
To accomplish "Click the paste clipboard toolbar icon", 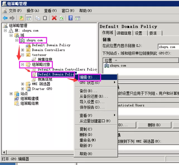I will pyautogui.click(x=45, y=18).
